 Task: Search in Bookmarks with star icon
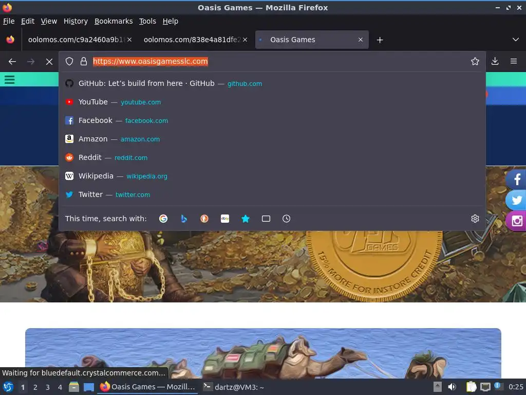click(246, 219)
